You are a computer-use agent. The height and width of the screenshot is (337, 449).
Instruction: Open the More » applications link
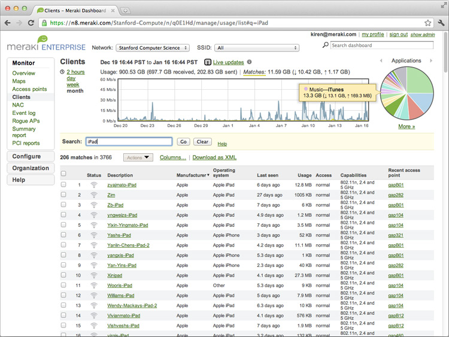click(x=406, y=126)
